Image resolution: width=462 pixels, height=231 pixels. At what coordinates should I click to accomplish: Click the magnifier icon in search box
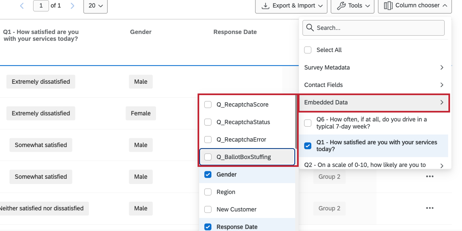click(x=310, y=27)
